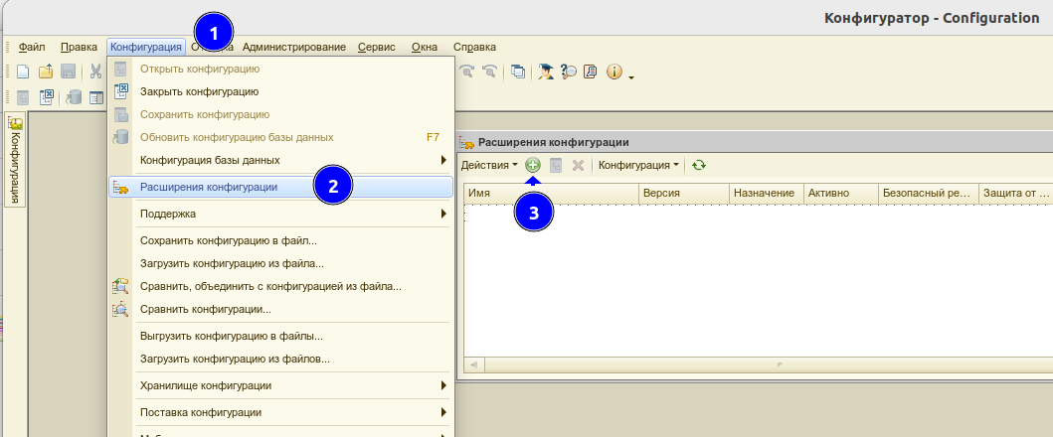This screenshot has height=437, width=1053.
Task: Open the Администрирование menu
Action: click(293, 47)
